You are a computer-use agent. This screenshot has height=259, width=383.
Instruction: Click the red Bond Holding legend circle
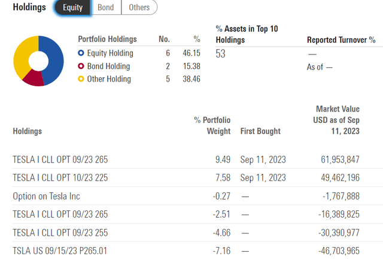click(x=81, y=66)
